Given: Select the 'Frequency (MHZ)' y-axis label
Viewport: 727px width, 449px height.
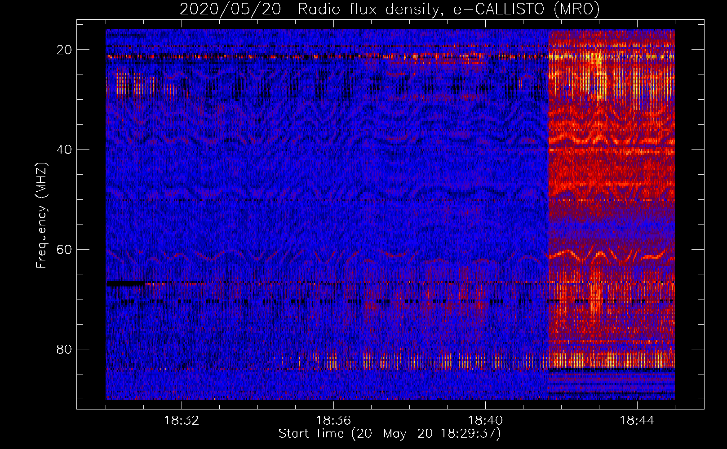Looking at the screenshot, I should [41, 216].
